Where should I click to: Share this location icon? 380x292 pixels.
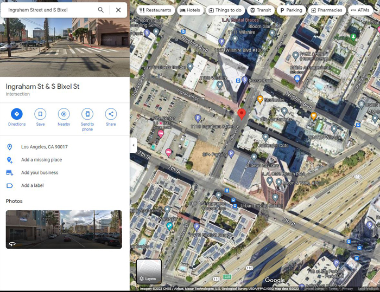pyautogui.click(x=111, y=114)
